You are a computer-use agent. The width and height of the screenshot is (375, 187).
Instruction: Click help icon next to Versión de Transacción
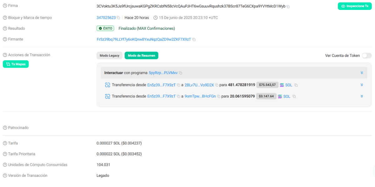[5, 176]
